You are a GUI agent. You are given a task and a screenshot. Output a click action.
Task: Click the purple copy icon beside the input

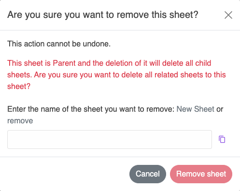(x=222, y=139)
